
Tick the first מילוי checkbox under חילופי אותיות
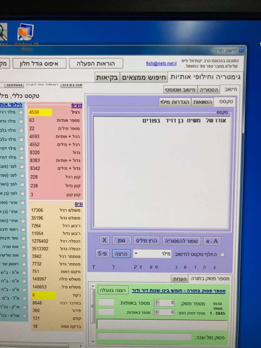click(x=21, y=112)
